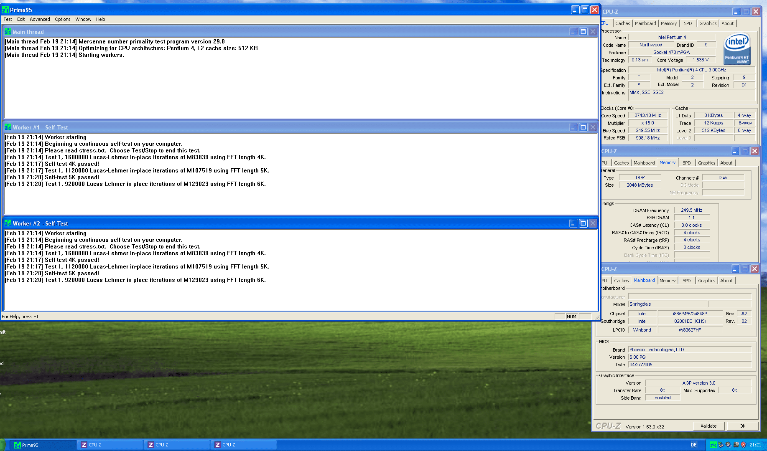Viewport: 767px width, 451px height.
Task: Minimize the top CPU-Z window
Action: [736, 12]
